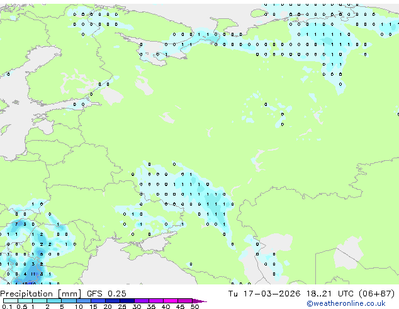Image resolution: width=399 pixels, height=309 pixels.
Task: Click the legend value '25'
Action: [x=122, y=306]
